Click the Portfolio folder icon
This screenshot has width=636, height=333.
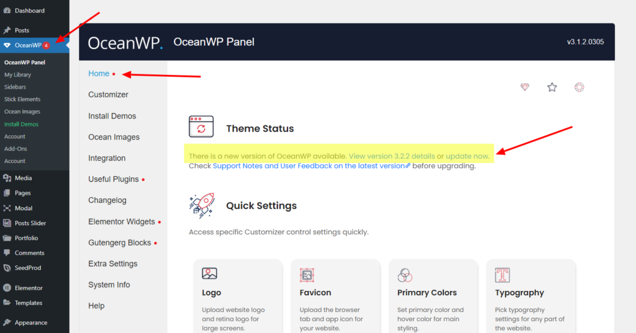tap(7, 238)
